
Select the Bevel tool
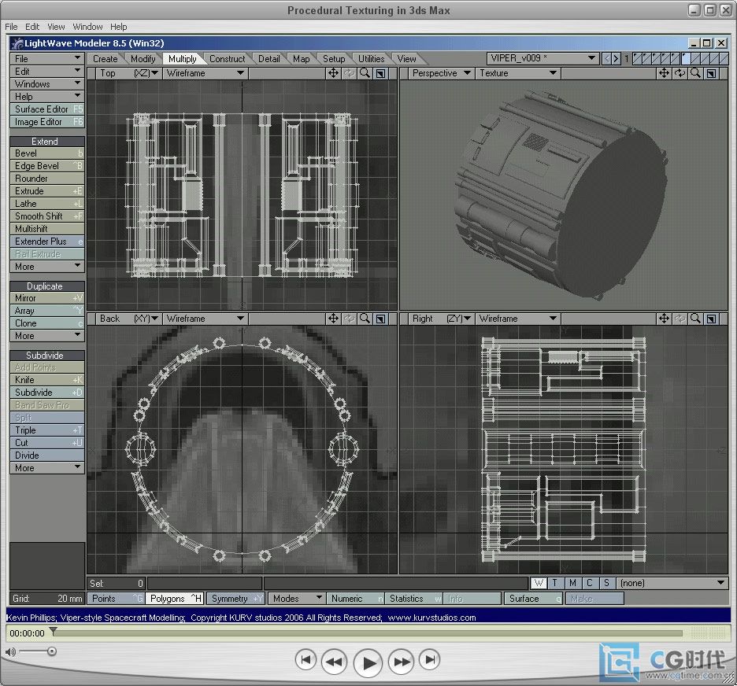point(47,153)
